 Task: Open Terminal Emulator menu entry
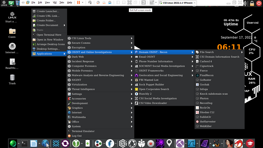pyautogui.click(x=100, y=131)
